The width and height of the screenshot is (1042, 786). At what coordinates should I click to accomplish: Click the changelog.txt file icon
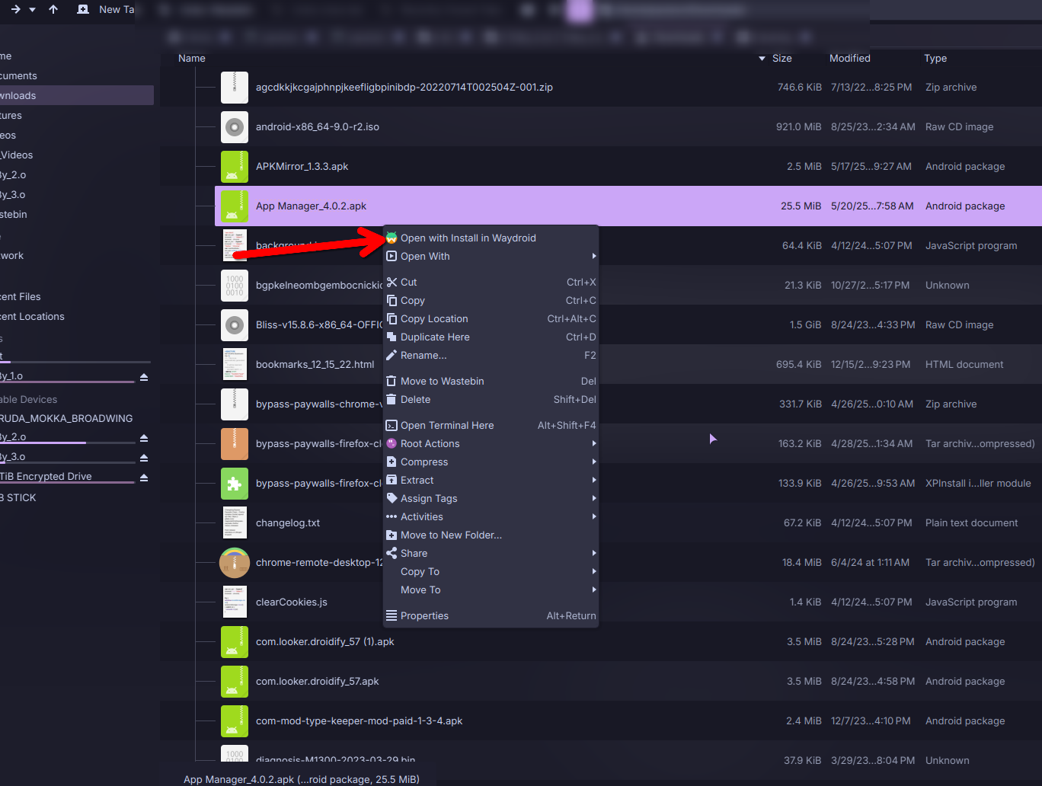pyautogui.click(x=235, y=522)
